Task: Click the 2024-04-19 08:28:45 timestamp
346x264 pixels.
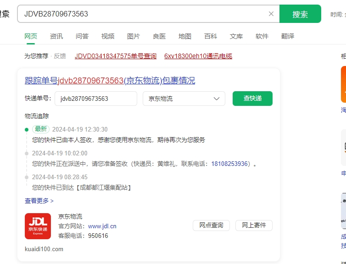Action: click(x=60, y=177)
